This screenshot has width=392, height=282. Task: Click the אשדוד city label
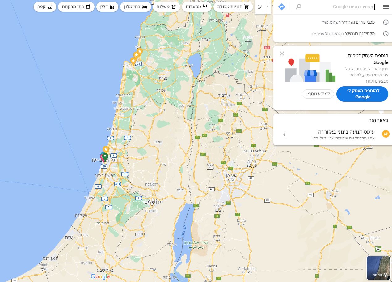tap(90, 198)
